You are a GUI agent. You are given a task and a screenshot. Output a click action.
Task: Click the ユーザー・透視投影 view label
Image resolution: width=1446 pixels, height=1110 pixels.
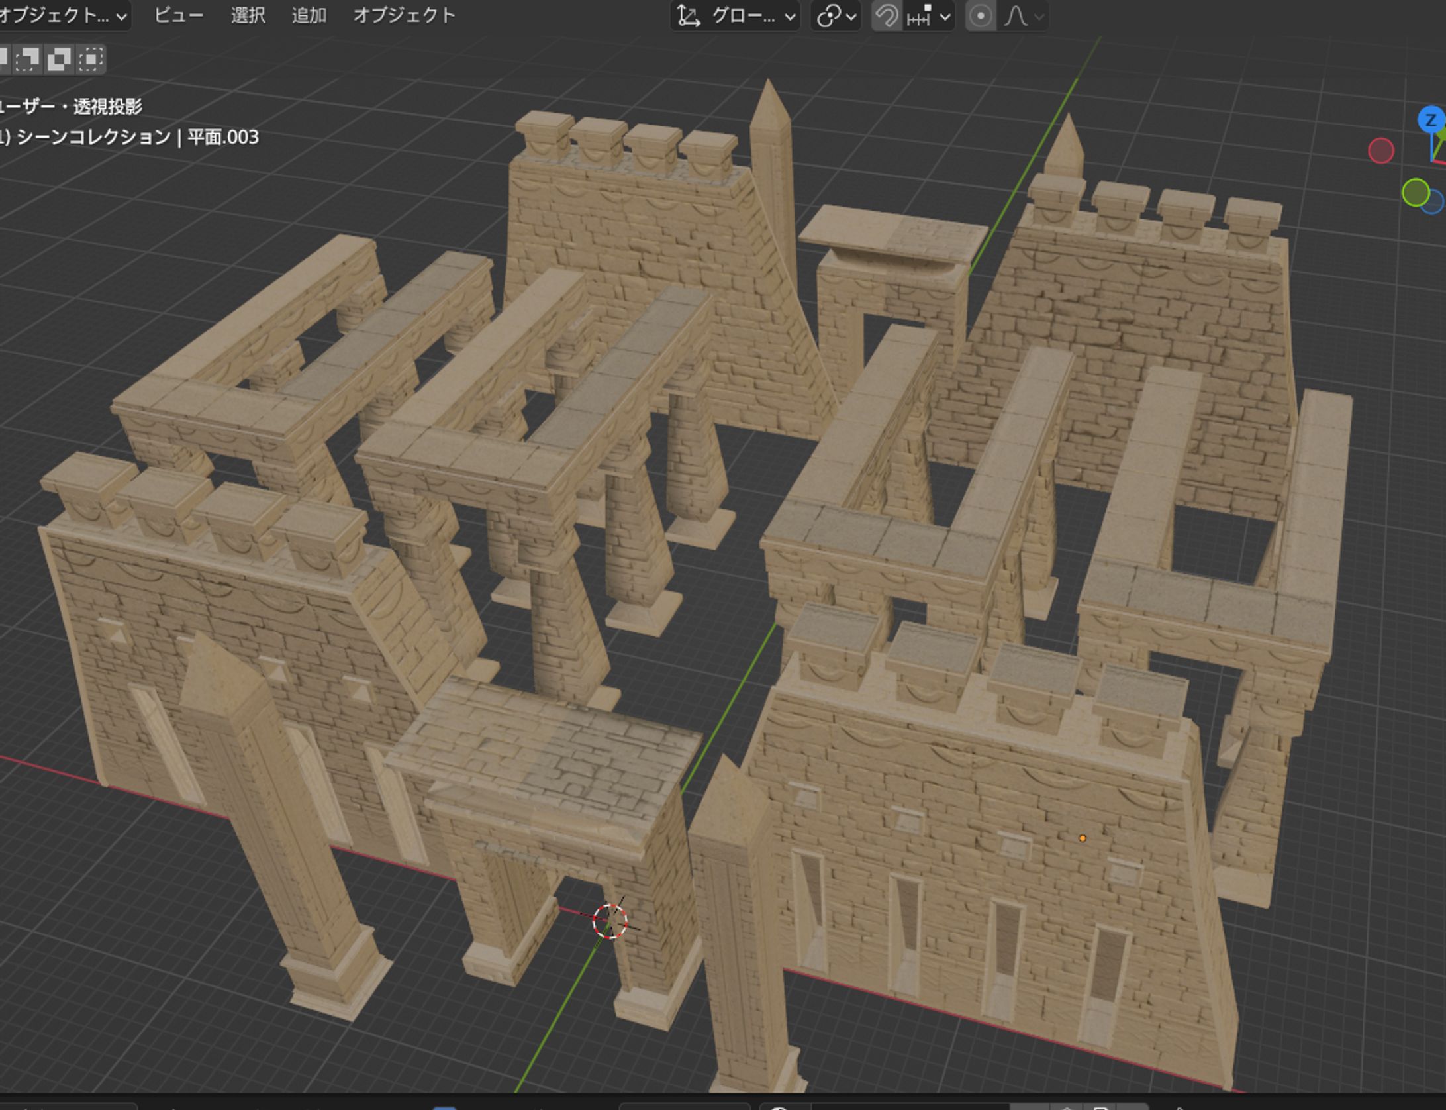click(71, 107)
